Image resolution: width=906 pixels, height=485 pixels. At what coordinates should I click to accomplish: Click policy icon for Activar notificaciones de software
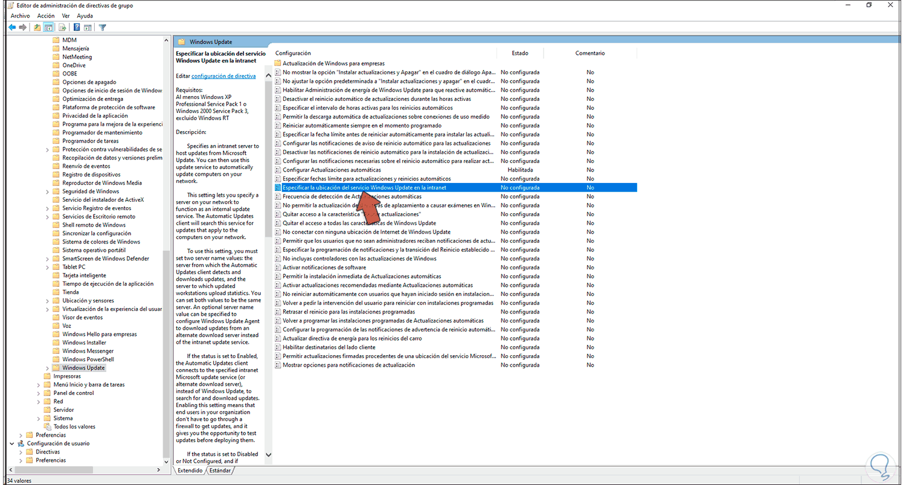[278, 268]
